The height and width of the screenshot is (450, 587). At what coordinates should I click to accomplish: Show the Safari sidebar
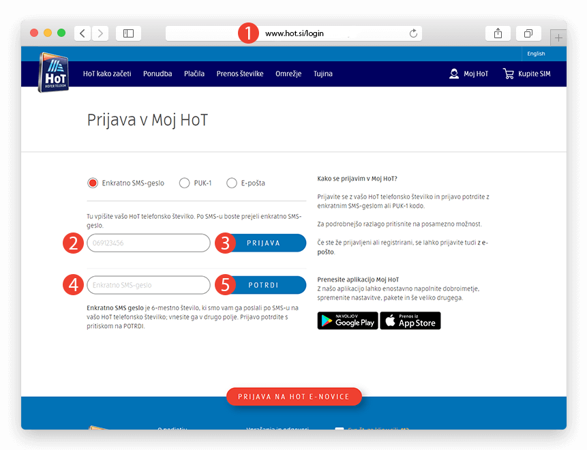click(x=128, y=33)
